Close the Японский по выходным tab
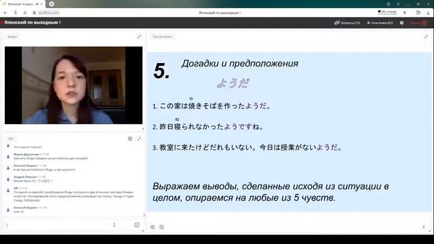 pos(42,4)
